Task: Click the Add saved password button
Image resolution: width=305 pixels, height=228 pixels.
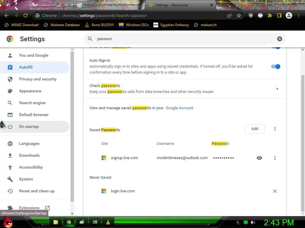Action: [255, 129]
